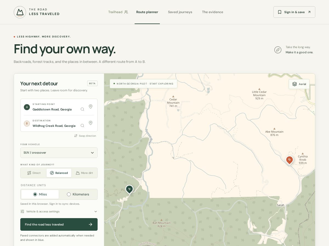Image resolution: width=329 pixels, height=246 pixels.
Task: Click the map layers icon
Action: [294, 84]
